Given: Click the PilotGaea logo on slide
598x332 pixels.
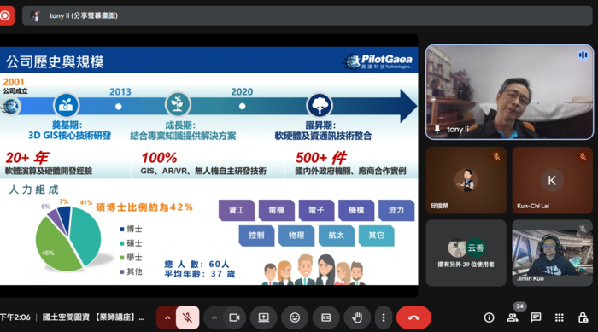Looking at the screenshot, I should (x=378, y=61).
